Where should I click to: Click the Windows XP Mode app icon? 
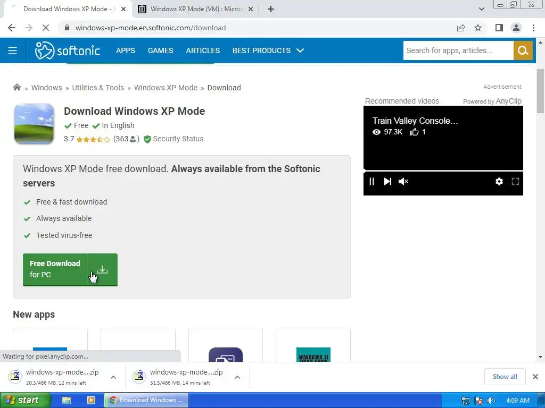34,123
